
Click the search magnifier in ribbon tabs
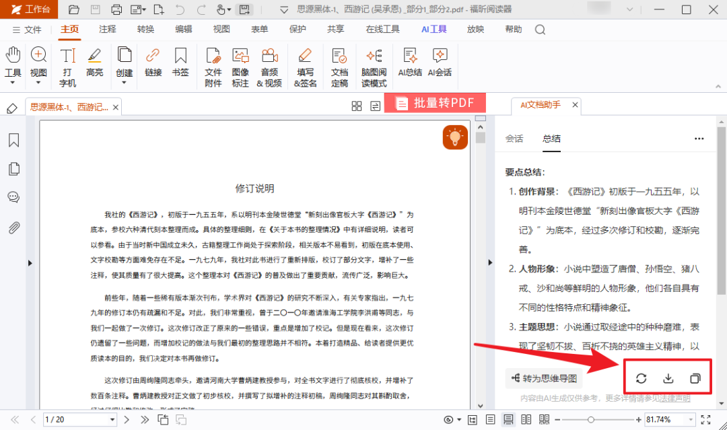tap(540, 30)
